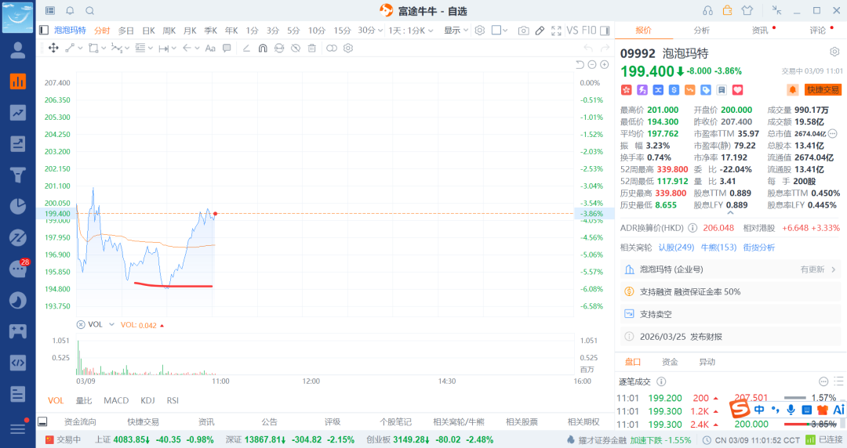Toggle compact window mode arrows icon
Image resolution: width=847 pixels, height=448 pixels.
pyautogui.click(x=776, y=10)
